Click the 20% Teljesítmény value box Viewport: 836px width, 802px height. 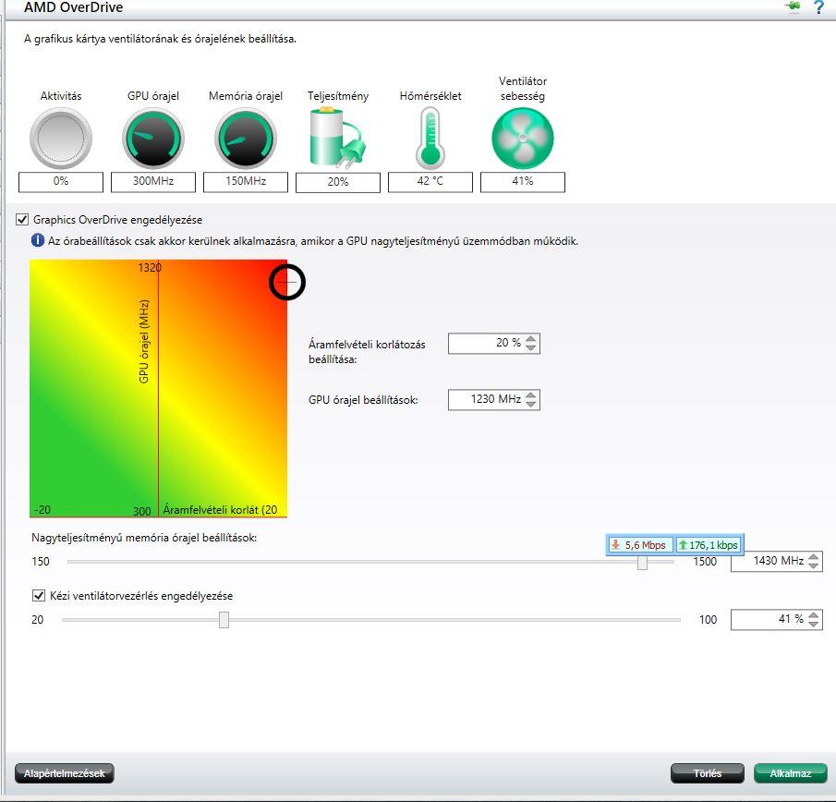[x=337, y=182]
